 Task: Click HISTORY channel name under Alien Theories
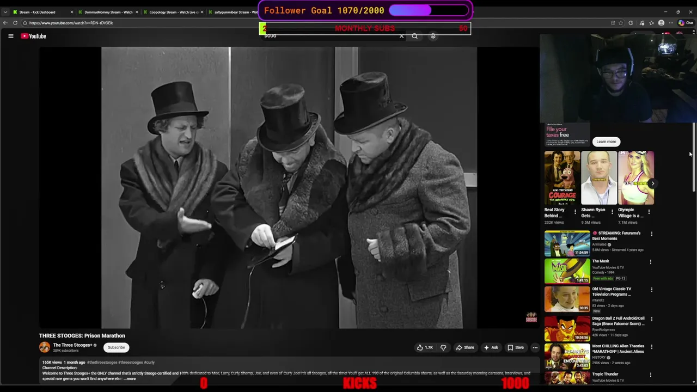point(599,358)
